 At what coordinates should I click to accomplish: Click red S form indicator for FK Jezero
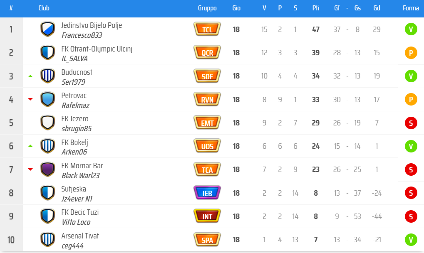point(411,123)
